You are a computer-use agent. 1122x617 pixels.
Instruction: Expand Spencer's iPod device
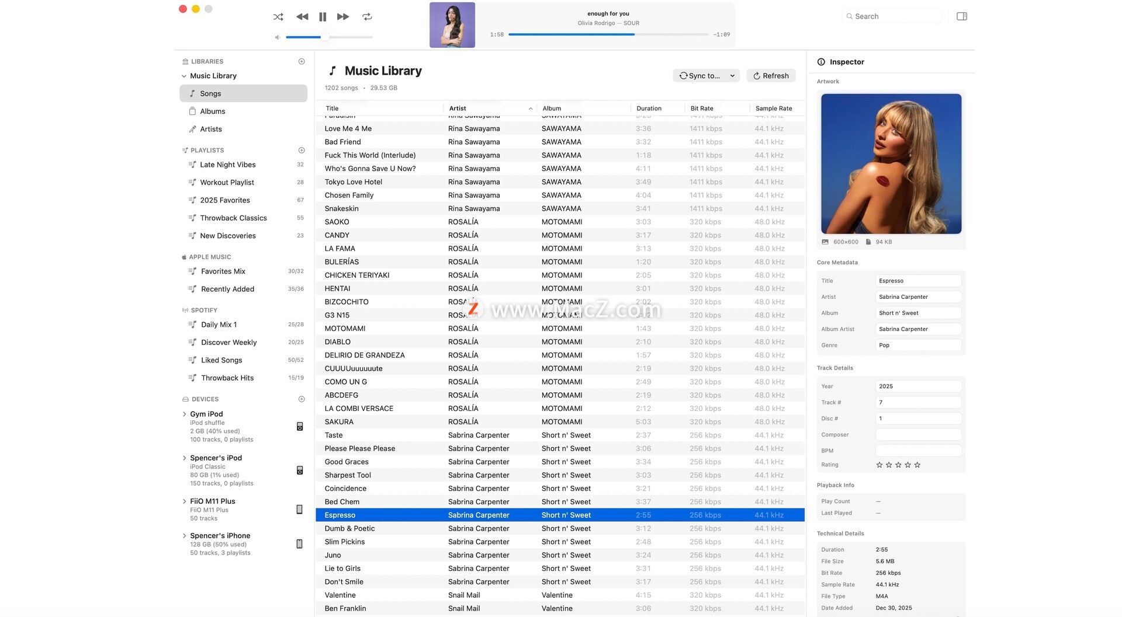(x=184, y=458)
